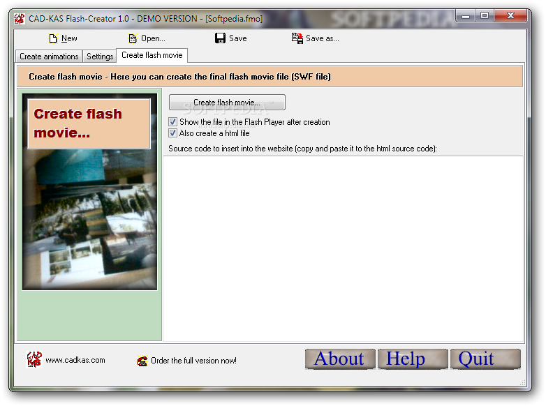The height and width of the screenshot is (406, 546).
Task: Click the New document icon
Action: pyautogui.click(x=53, y=38)
